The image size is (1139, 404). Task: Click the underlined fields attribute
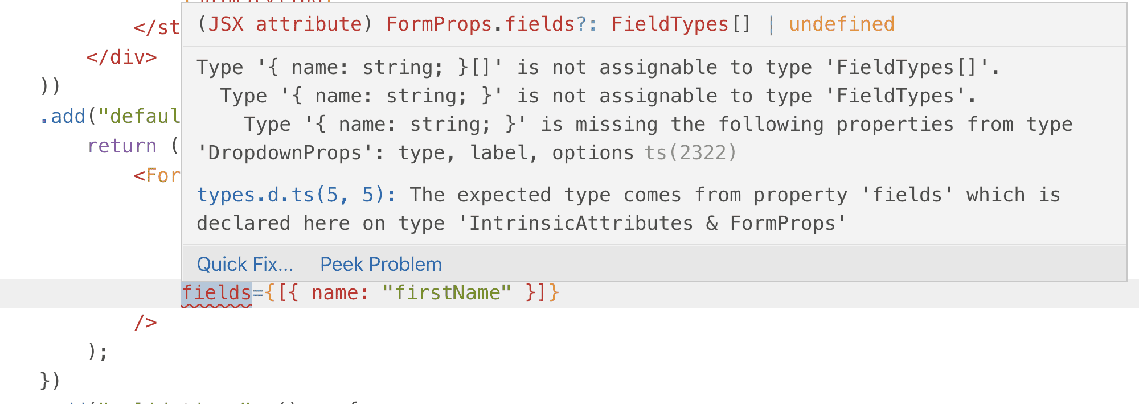pyautogui.click(x=216, y=293)
